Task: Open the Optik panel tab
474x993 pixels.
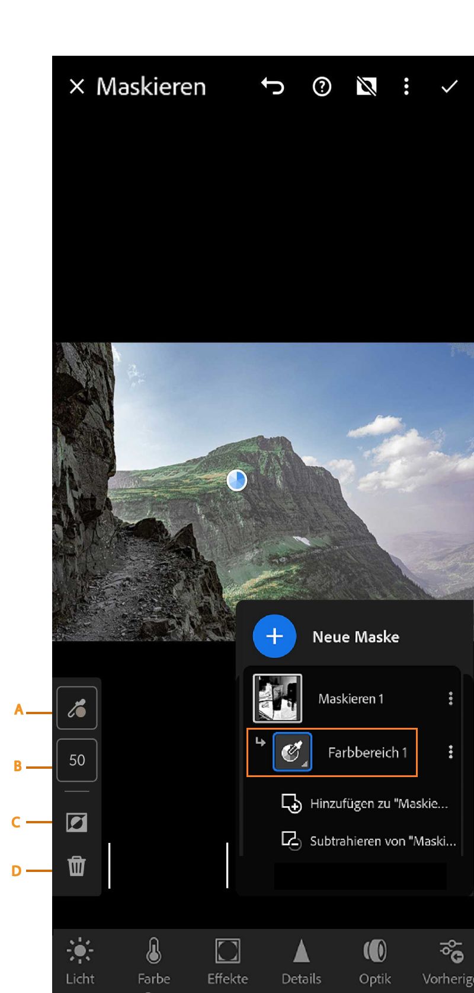Action: (x=375, y=961)
